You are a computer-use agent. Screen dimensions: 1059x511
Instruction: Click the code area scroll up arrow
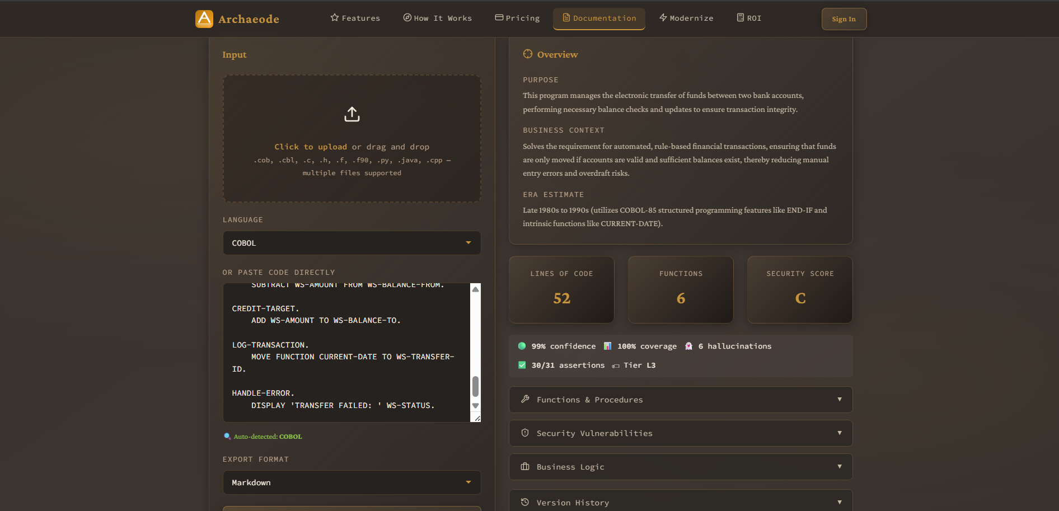point(475,289)
